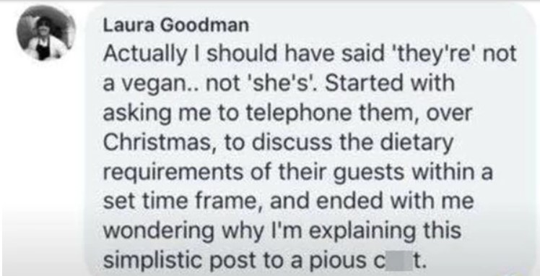Click the word 'requirements' in the comment
This screenshot has width=540, height=276.
(173, 173)
